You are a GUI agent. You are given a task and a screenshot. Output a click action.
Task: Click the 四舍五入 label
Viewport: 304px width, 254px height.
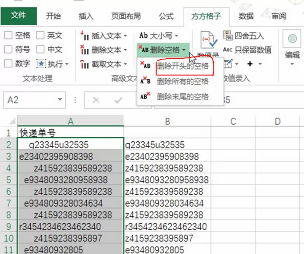coord(249,36)
